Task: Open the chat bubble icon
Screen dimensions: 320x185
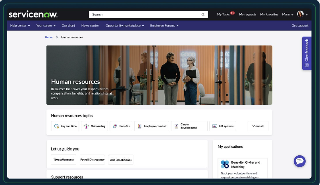Action: pos(300,161)
